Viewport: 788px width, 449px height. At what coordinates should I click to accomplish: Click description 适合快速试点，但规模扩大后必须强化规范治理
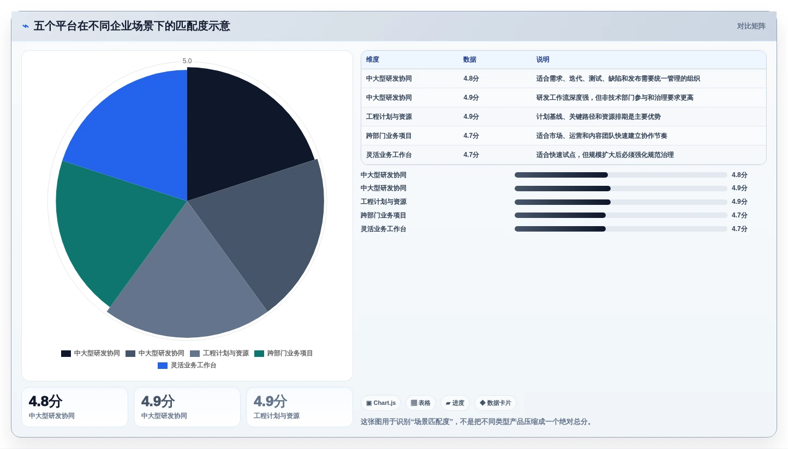(605, 155)
